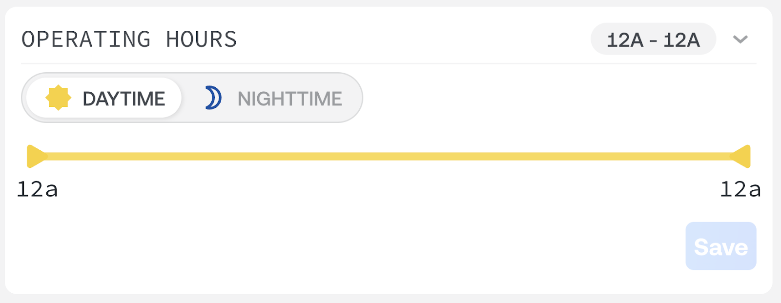The height and width of the screenshot is (303, 781).
Task: Click the yellow sun icon
Action: point(58,98)
